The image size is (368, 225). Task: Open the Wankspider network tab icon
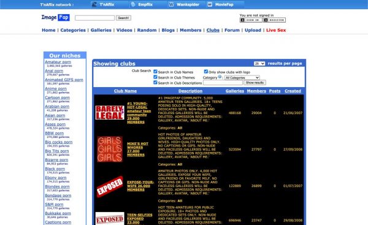click(x=171, y=4)
